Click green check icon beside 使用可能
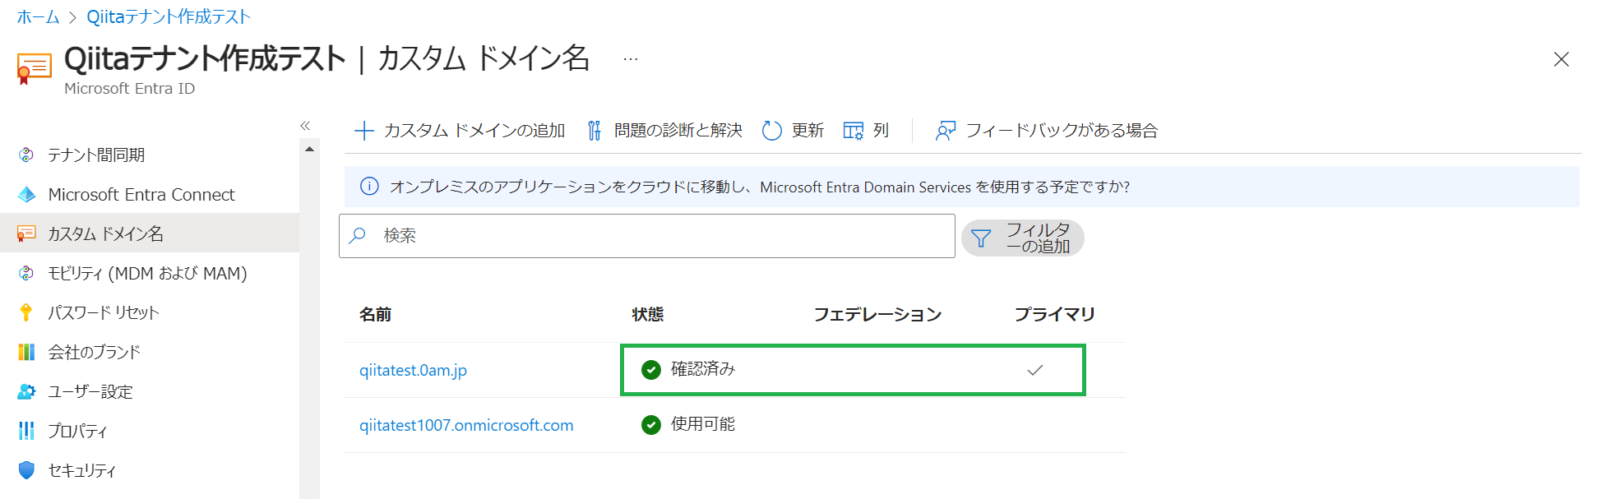Image resolution: width=1601 pixels, height=499 pixels. pyautogui.click(x=651, y=425)
